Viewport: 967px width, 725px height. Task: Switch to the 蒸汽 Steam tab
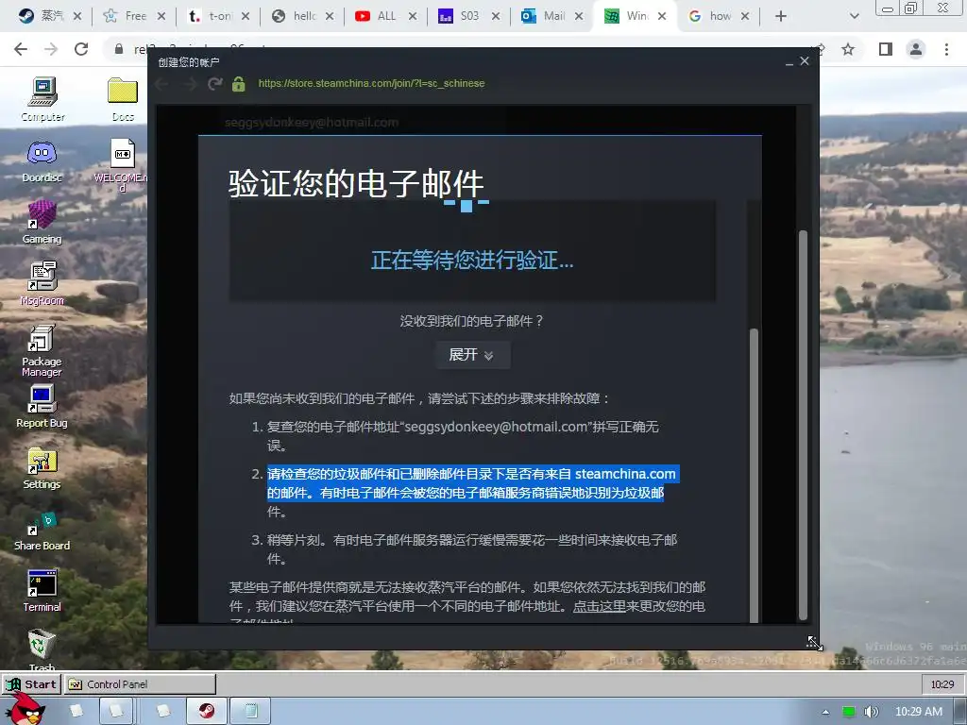50,16
